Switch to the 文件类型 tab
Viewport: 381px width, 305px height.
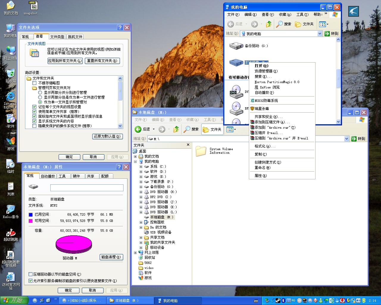coord(57,37)
